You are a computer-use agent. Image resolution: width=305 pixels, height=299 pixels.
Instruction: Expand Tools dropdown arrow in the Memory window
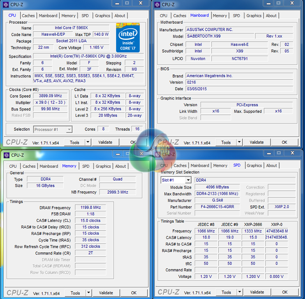click(x=88, y=293)
